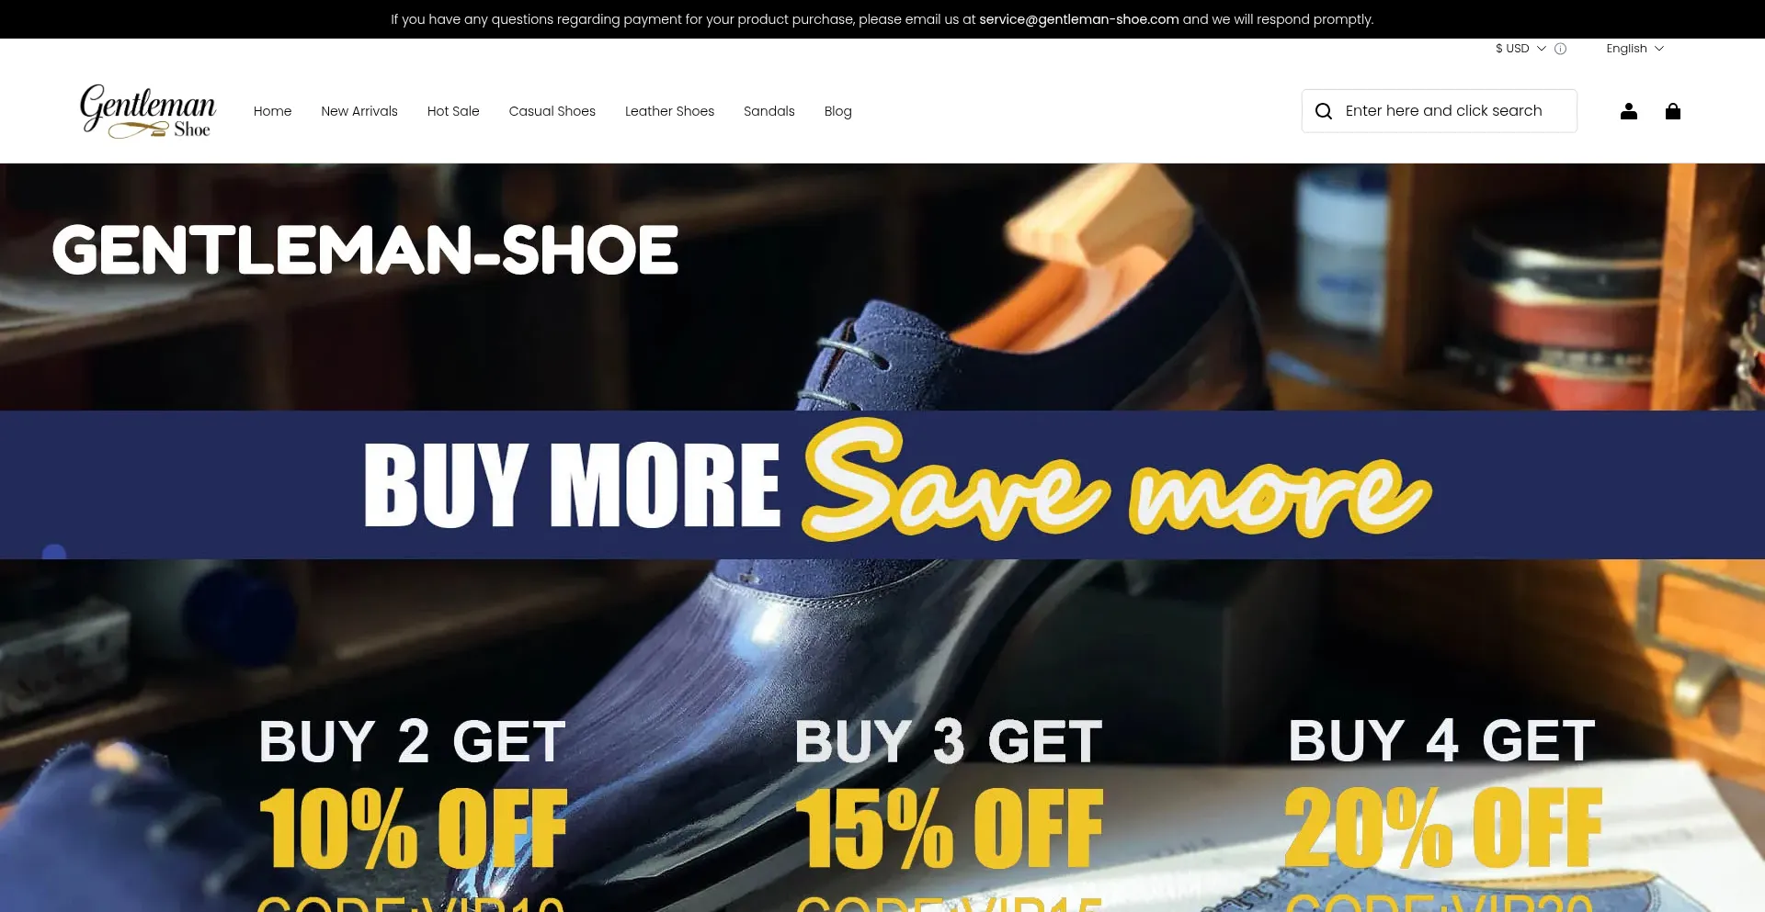Viewport: 1765px width, 912px height.
Task: Select Hot Sale in navigation
Action: (453, 111)
